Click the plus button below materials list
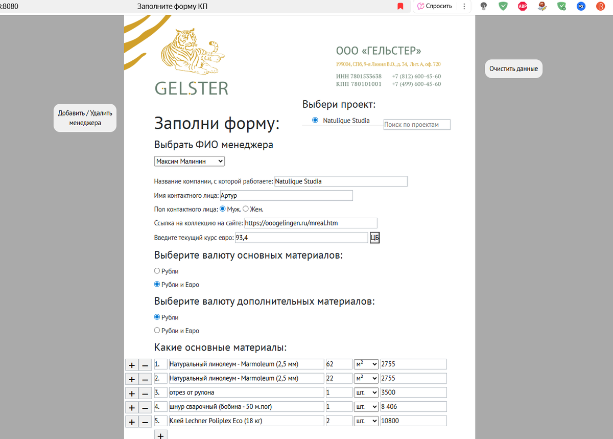 coord(160,434)
